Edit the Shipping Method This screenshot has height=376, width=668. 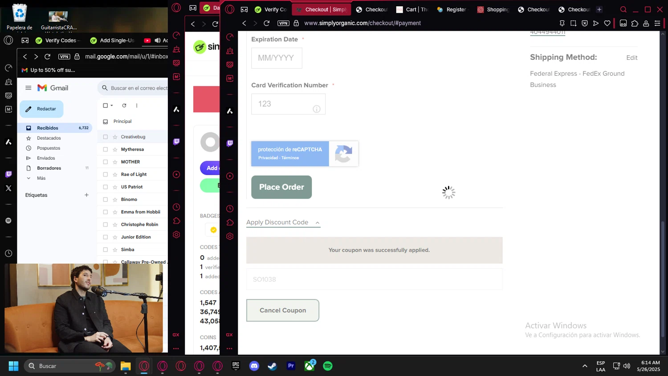(631, 58)
